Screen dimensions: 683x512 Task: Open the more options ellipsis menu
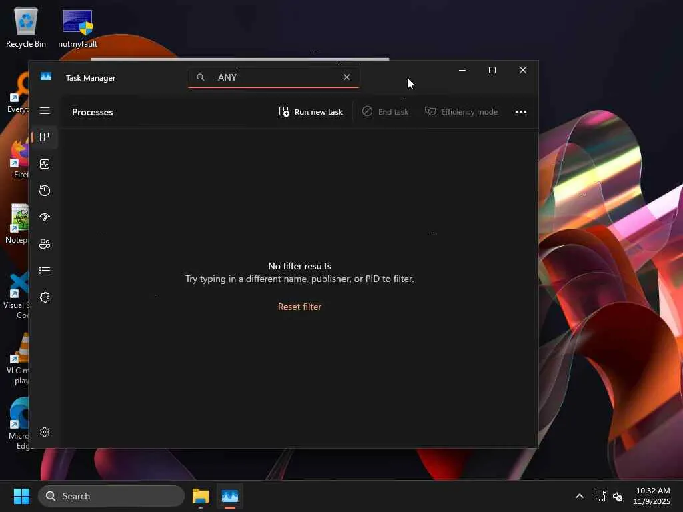[x=520, y=112]
